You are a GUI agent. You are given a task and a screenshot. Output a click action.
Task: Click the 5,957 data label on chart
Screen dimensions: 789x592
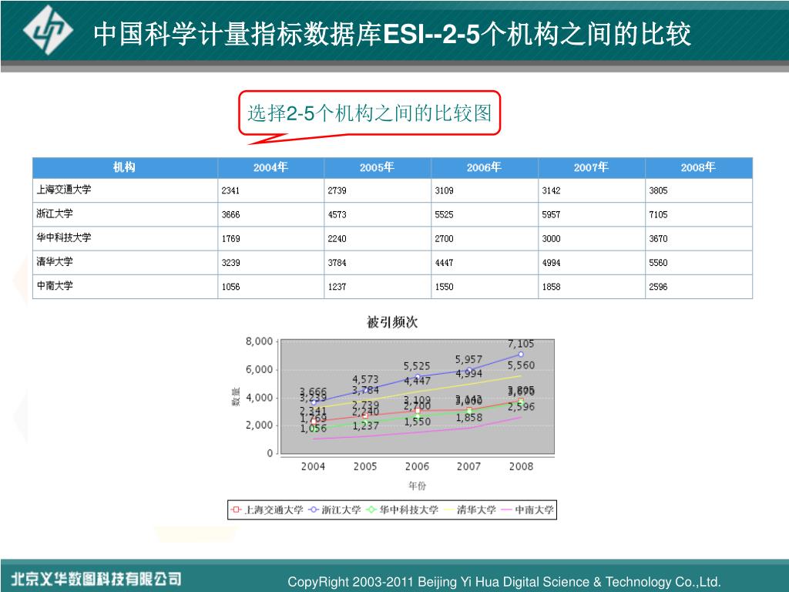coord(468,359)
